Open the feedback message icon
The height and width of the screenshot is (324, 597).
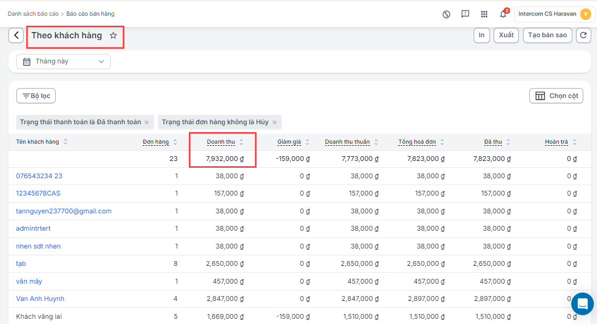(465, 14)
